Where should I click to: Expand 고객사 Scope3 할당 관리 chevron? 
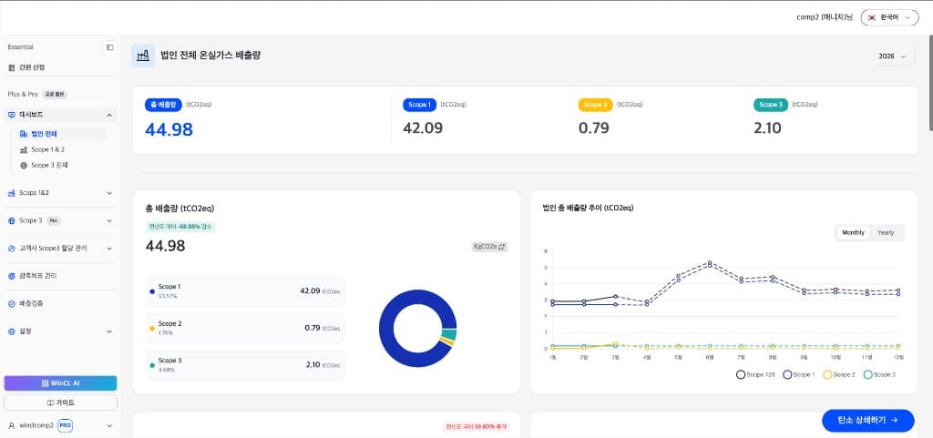[109, 249]
